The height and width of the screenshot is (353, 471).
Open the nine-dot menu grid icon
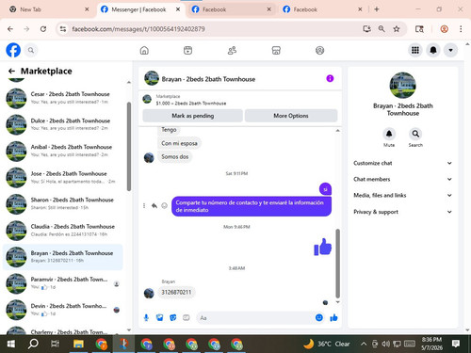[x=415, y=50]
